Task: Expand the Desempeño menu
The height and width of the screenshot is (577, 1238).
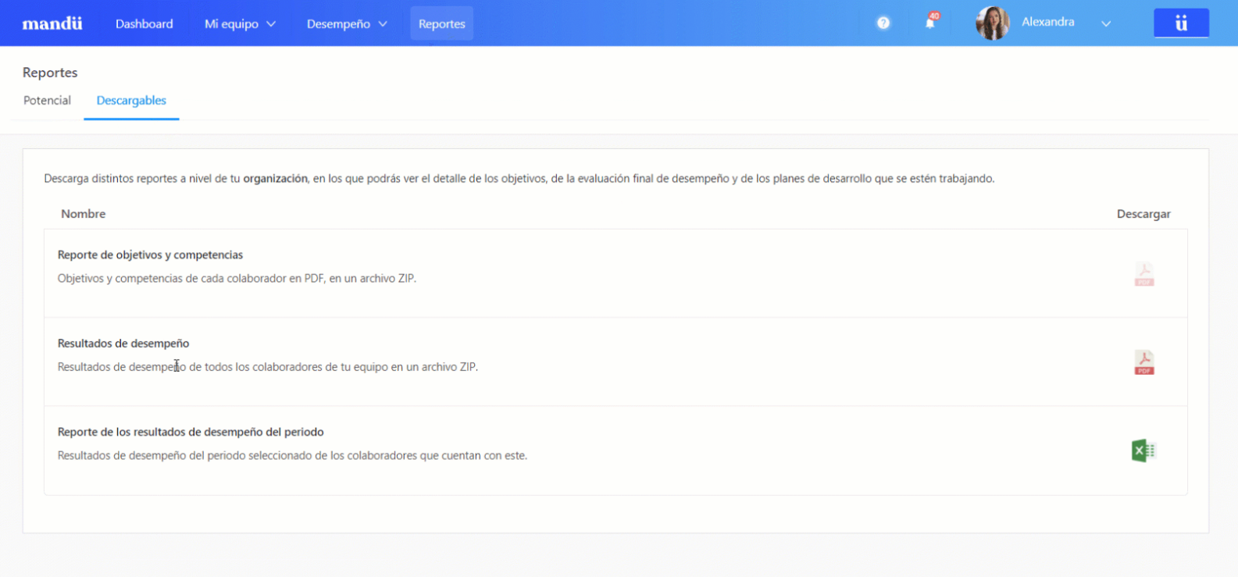Action: (x=347, y=23)
